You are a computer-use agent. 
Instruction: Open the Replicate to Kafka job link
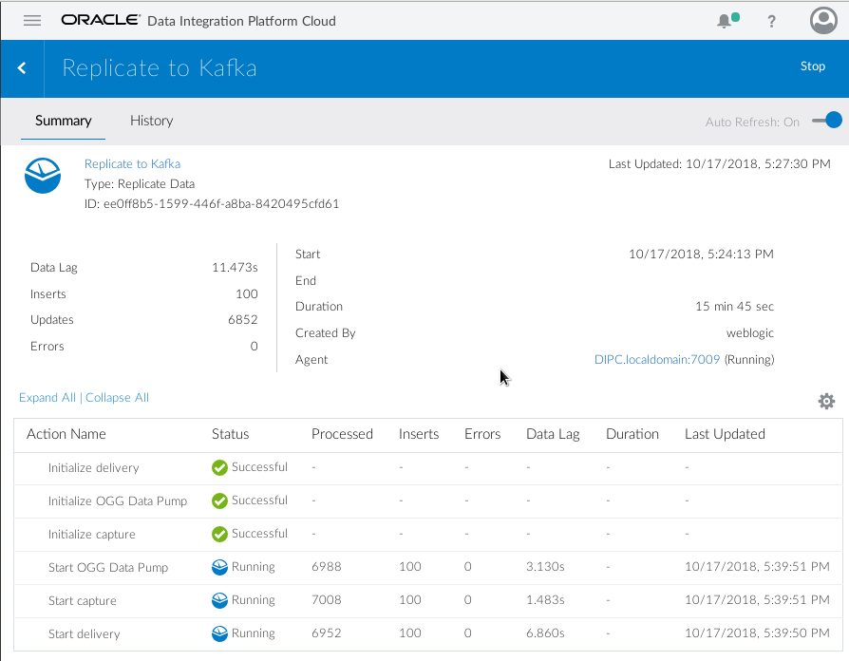132,164
